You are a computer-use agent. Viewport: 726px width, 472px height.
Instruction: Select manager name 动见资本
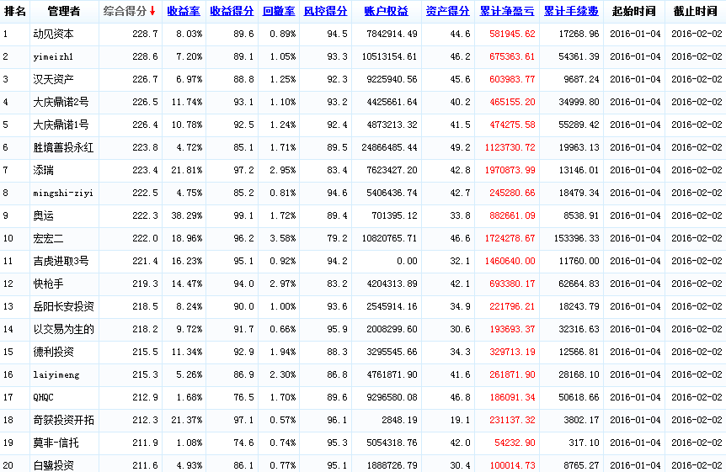point(53,34)
